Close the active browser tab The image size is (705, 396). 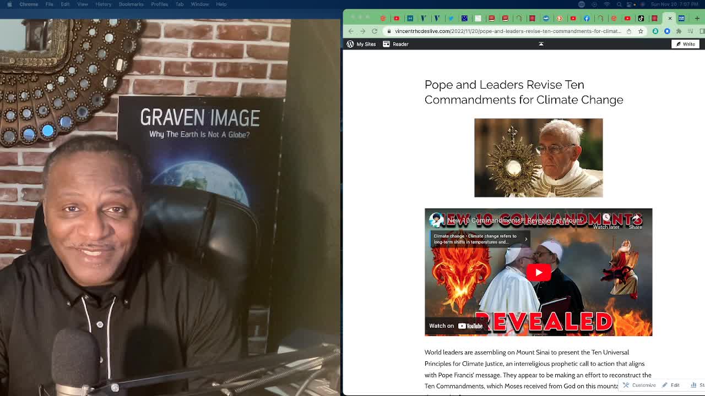[670, 18]
